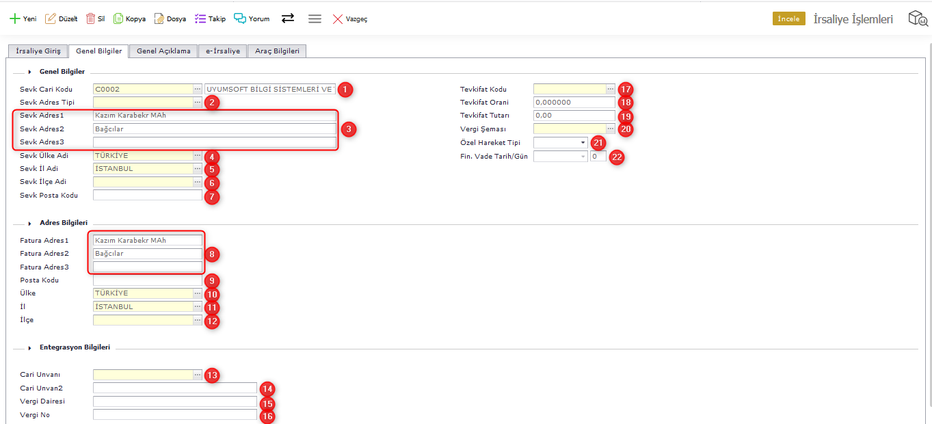
Task: Open the hamburger menu icon
Action: point(315,19)
